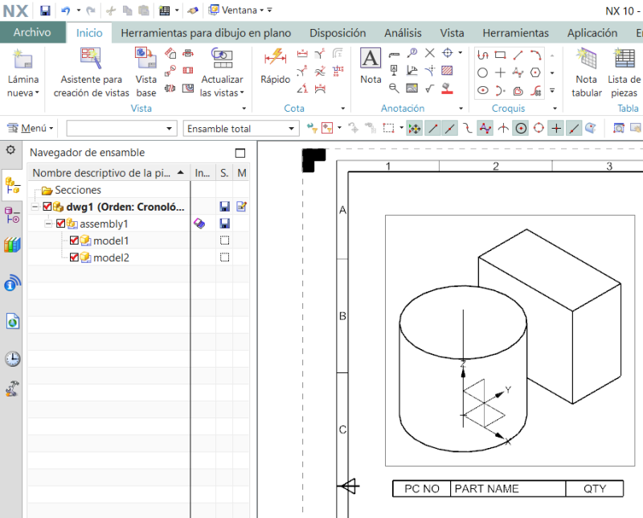This screenshot has width=643, height=518.
Task: Click the sidebar settings gear icon
Action: (x=10, y=150)
